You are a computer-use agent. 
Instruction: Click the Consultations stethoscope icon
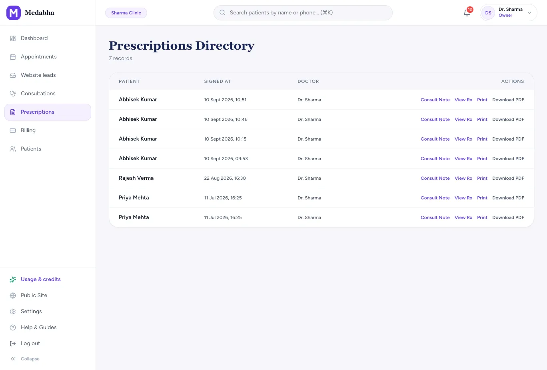tap(13, 94)
